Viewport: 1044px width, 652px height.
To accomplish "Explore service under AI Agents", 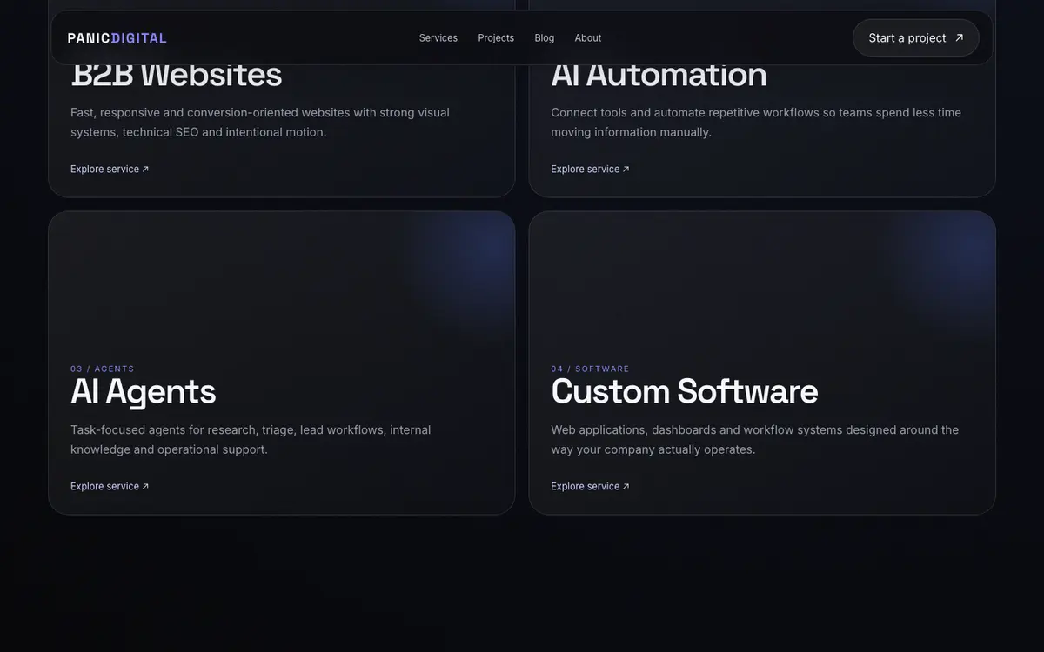I will click(x=110, y=487).
